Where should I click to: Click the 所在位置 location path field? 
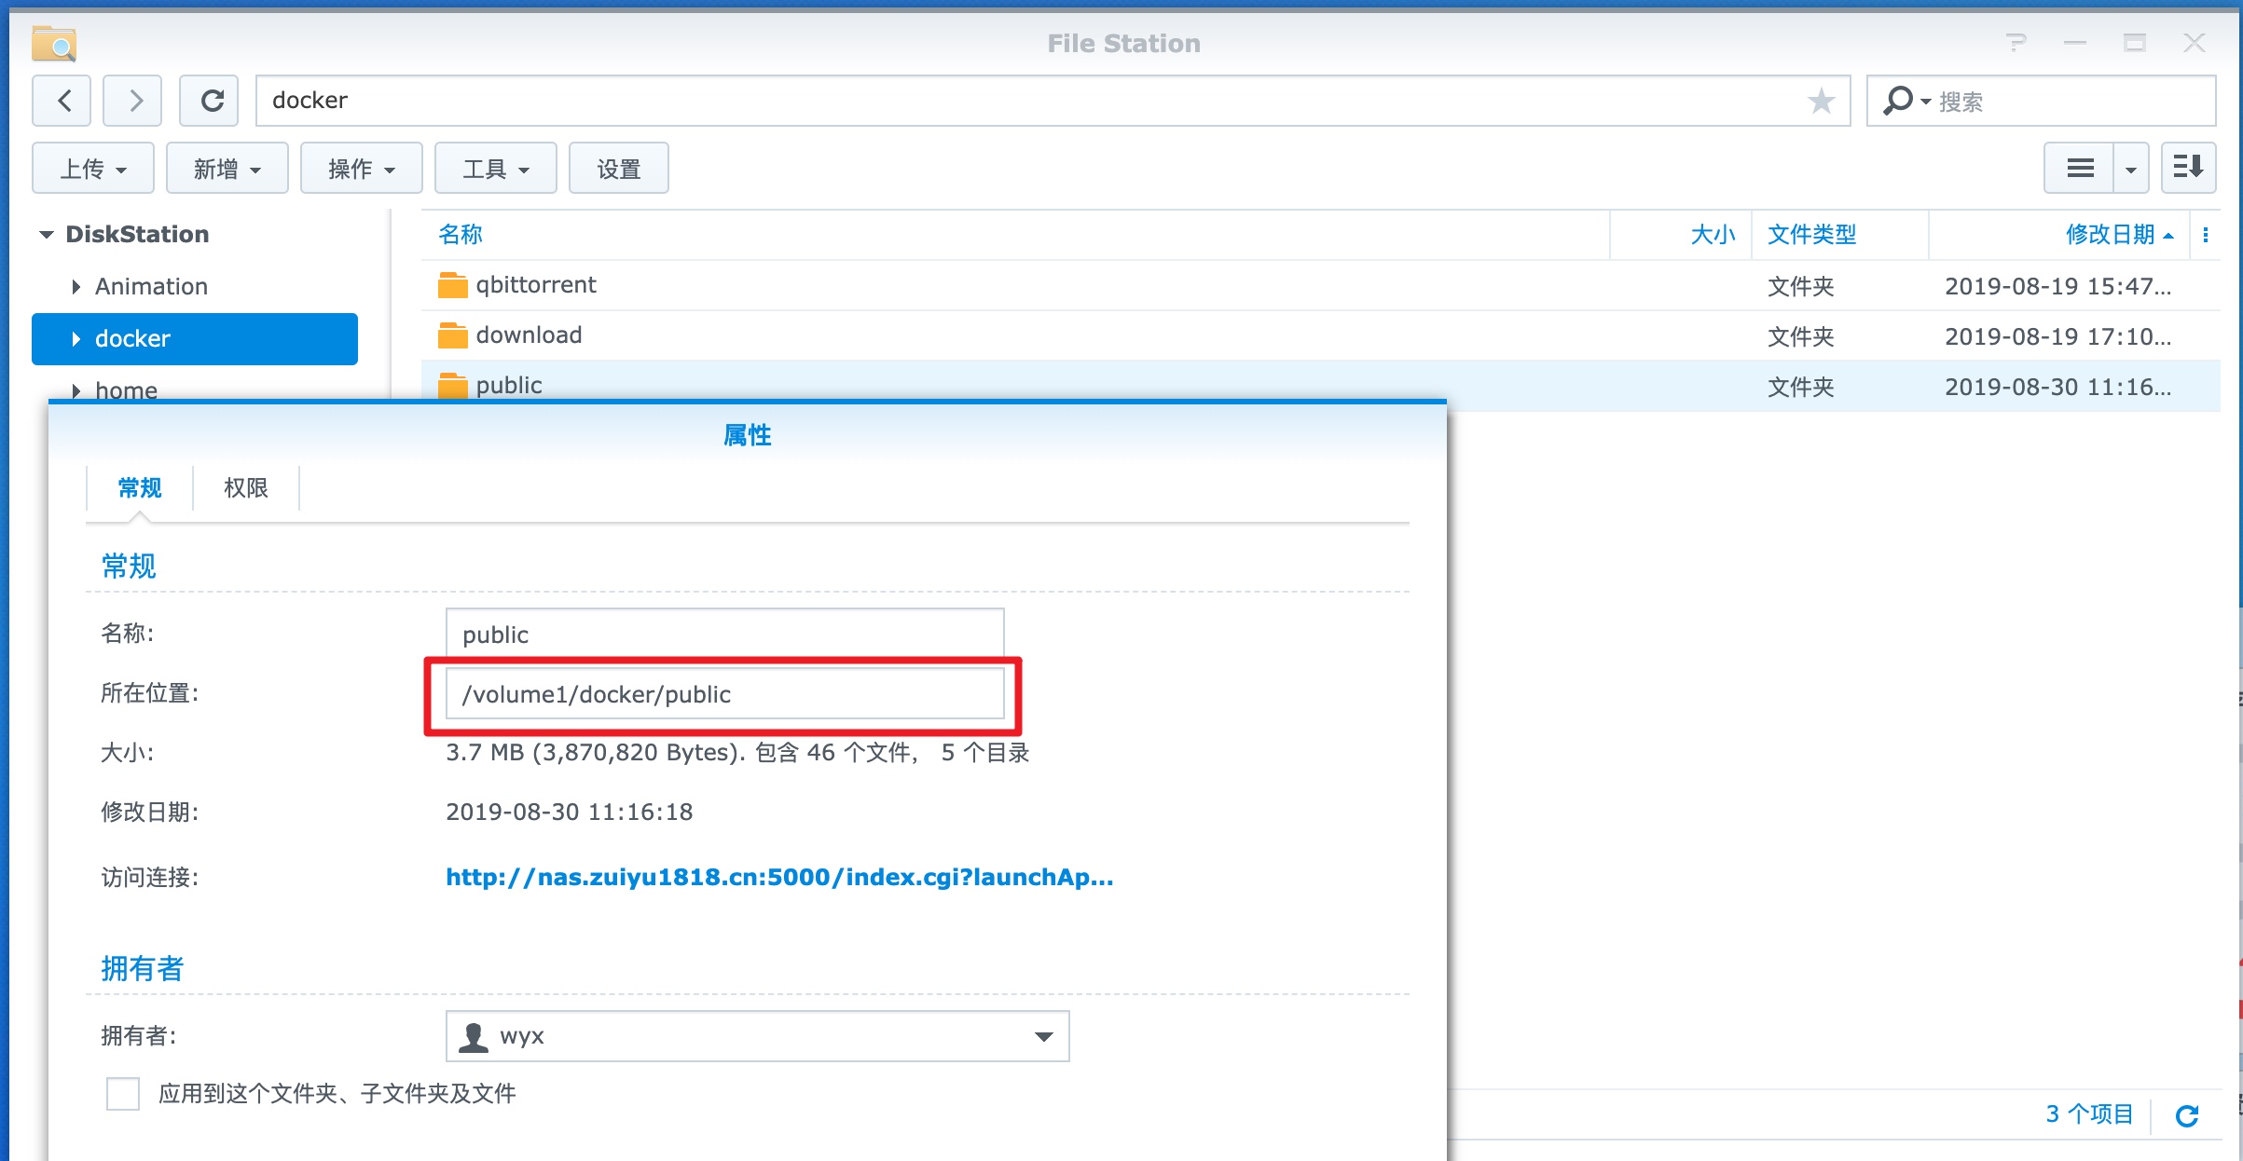pos(724,694)
